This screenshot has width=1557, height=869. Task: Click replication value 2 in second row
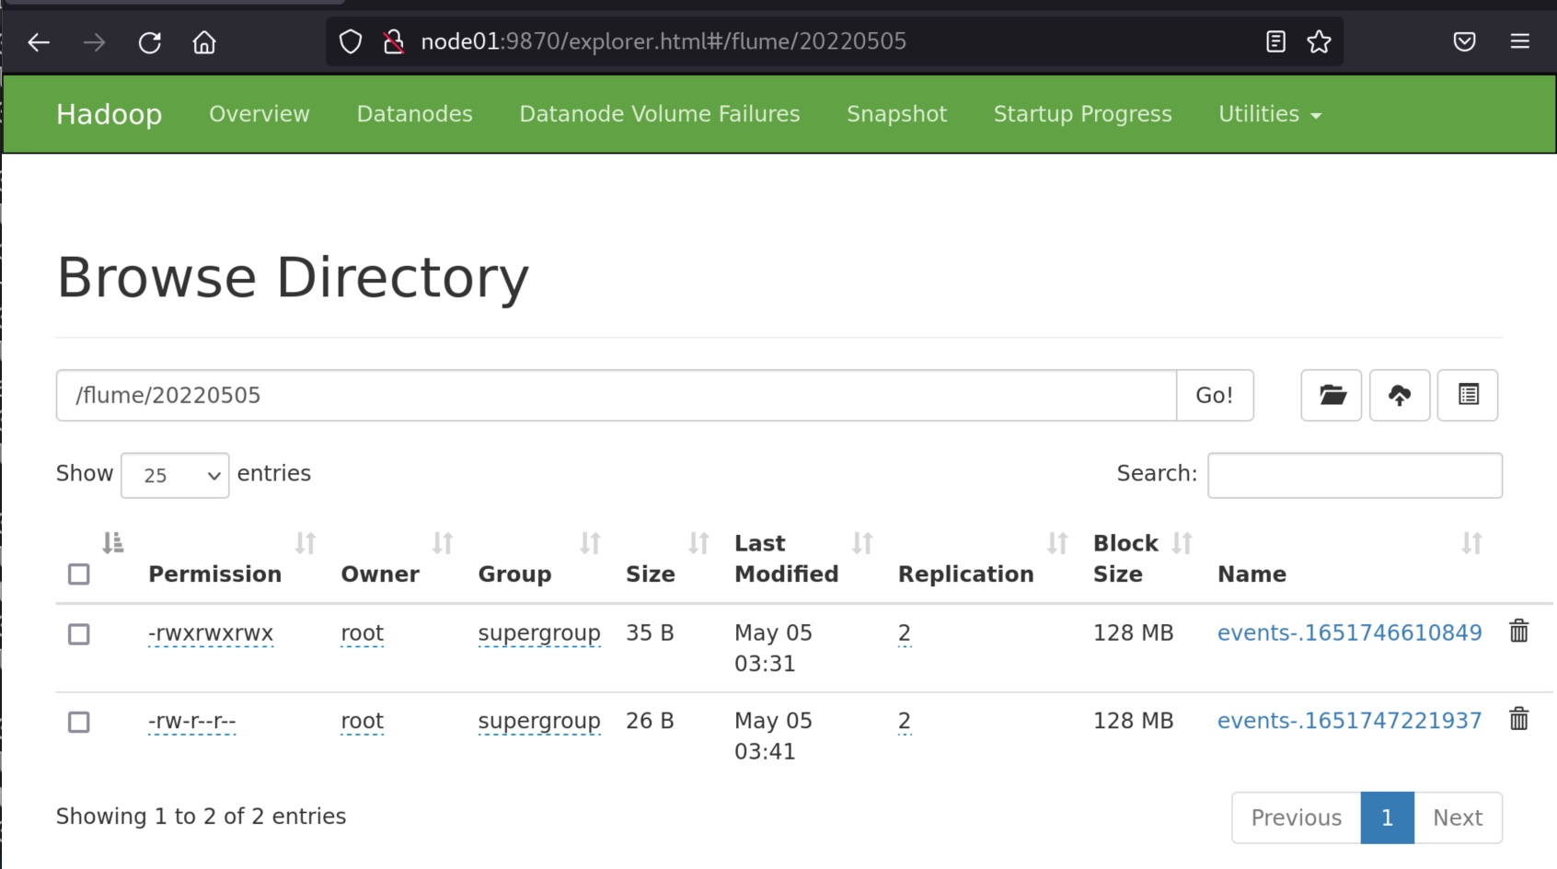(905, 722)
